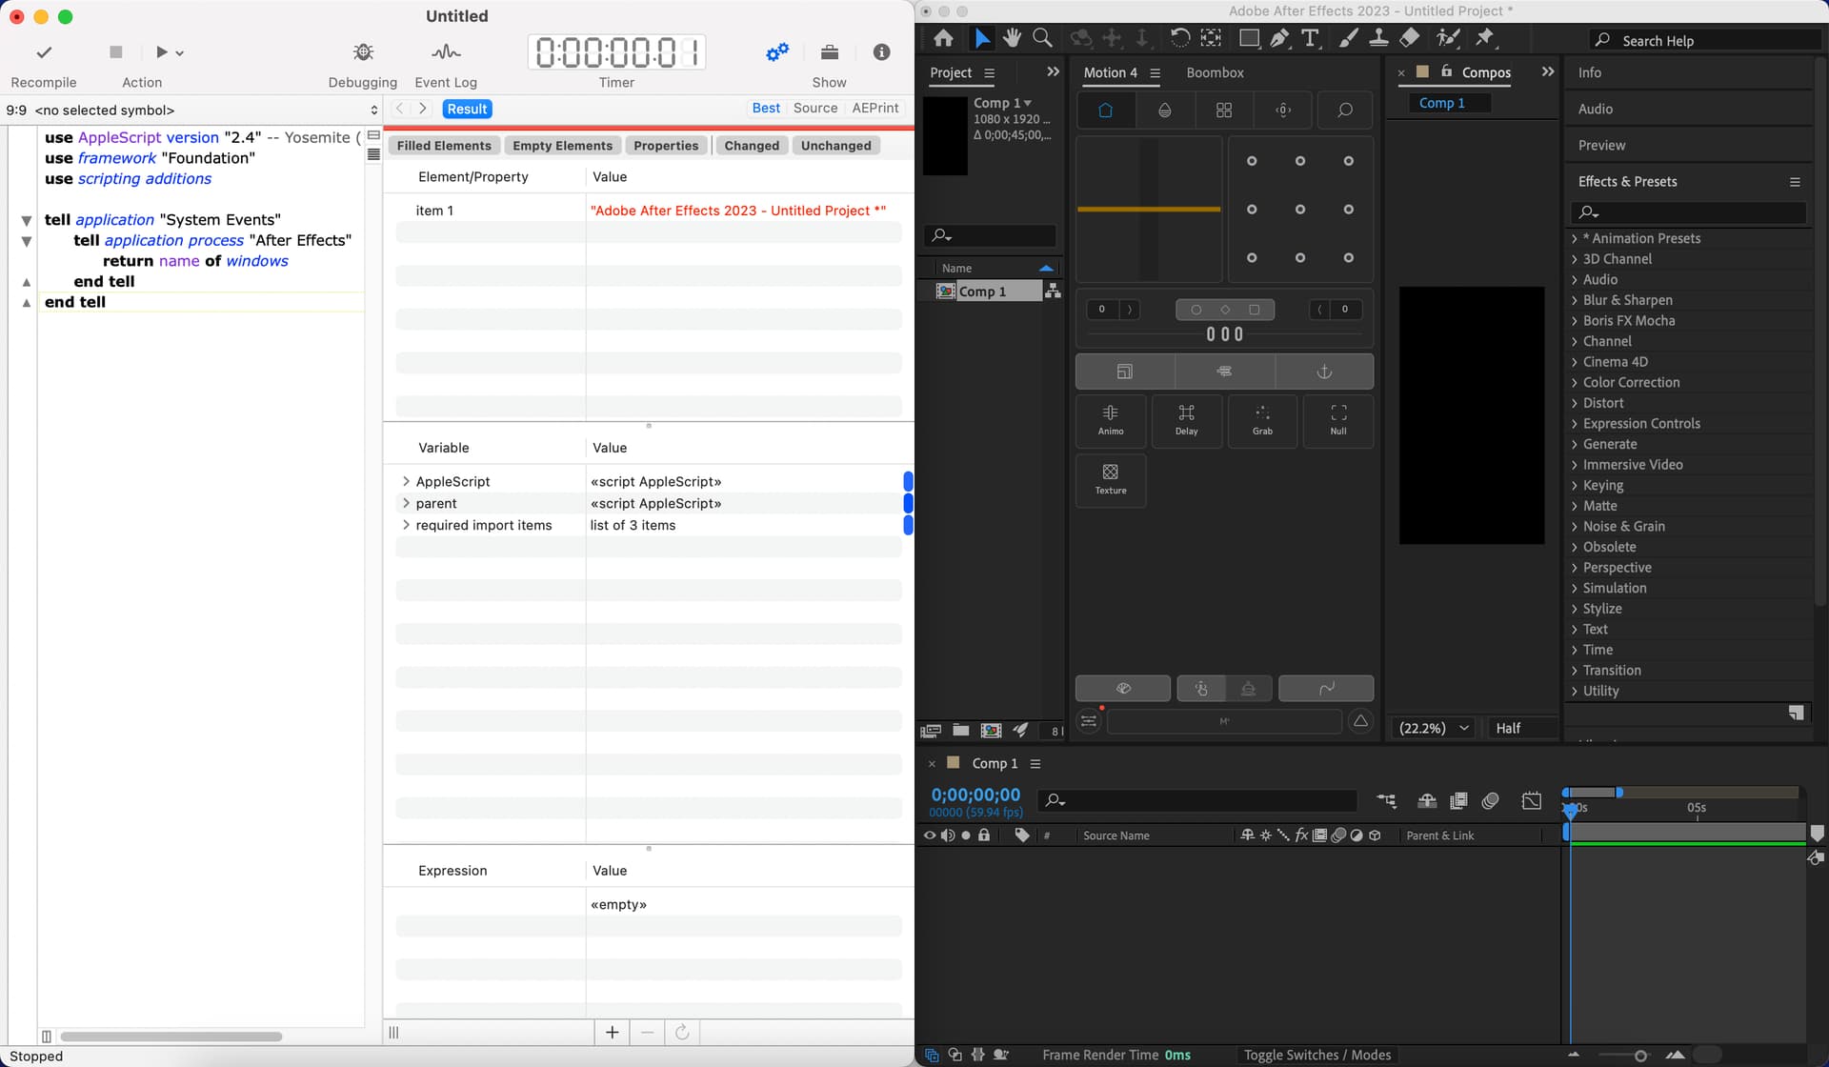1829x1067 pixels.
Task: Click the After Effects Home icon
Action: tap(943, 38)
